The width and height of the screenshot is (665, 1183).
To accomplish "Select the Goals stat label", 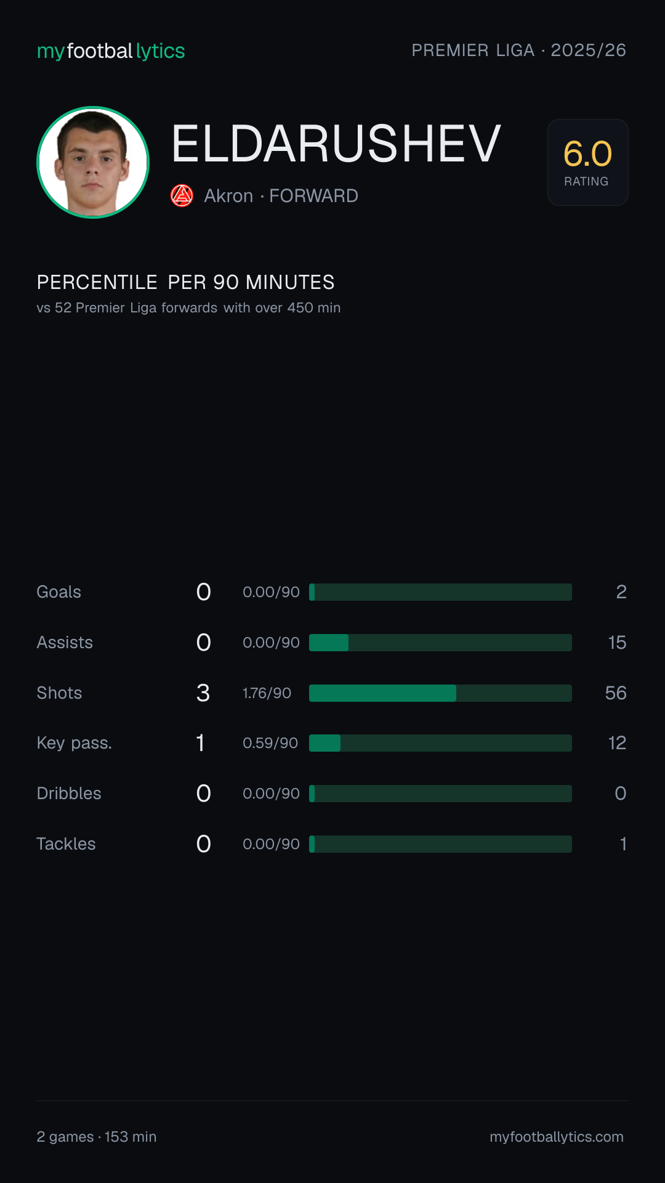I will 58,592.
